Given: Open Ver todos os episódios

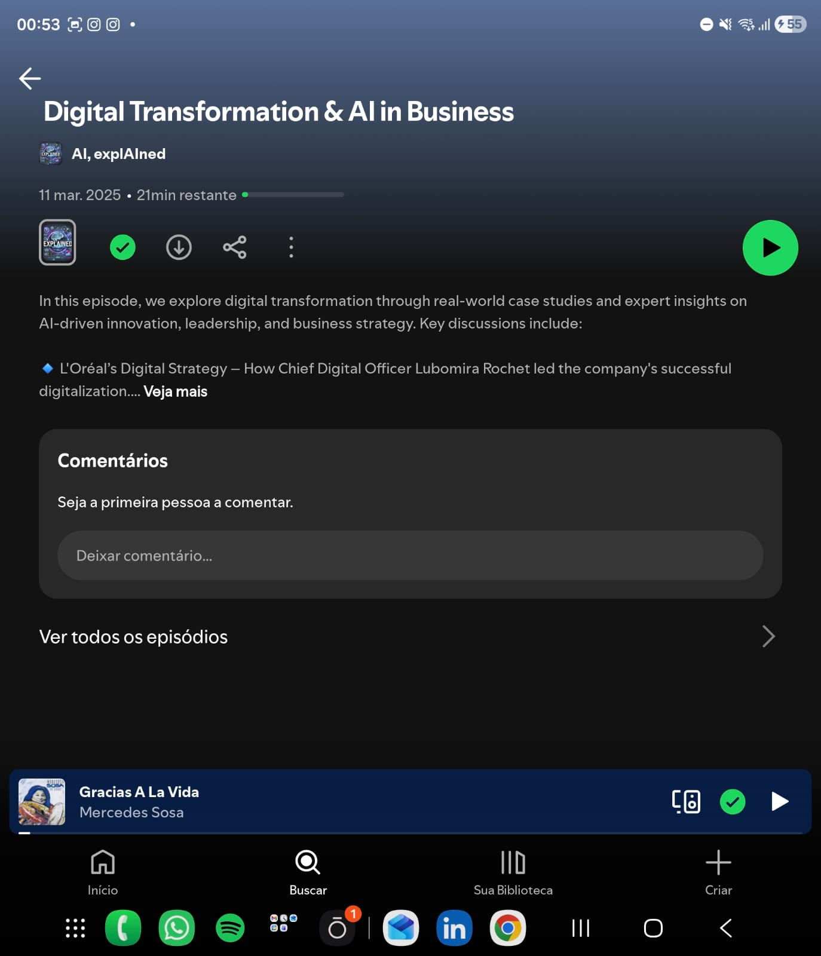Looking at the screenshot, I should 411,637.
